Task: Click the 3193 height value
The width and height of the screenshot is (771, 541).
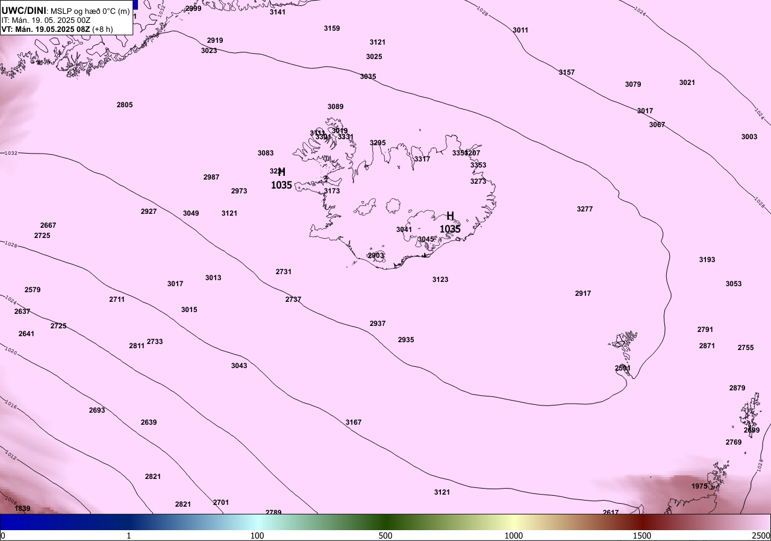Action: pos(707,260)
